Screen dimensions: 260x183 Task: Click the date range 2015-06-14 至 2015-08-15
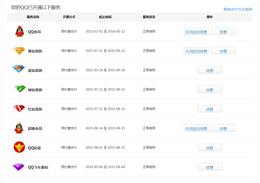[105, 128]
